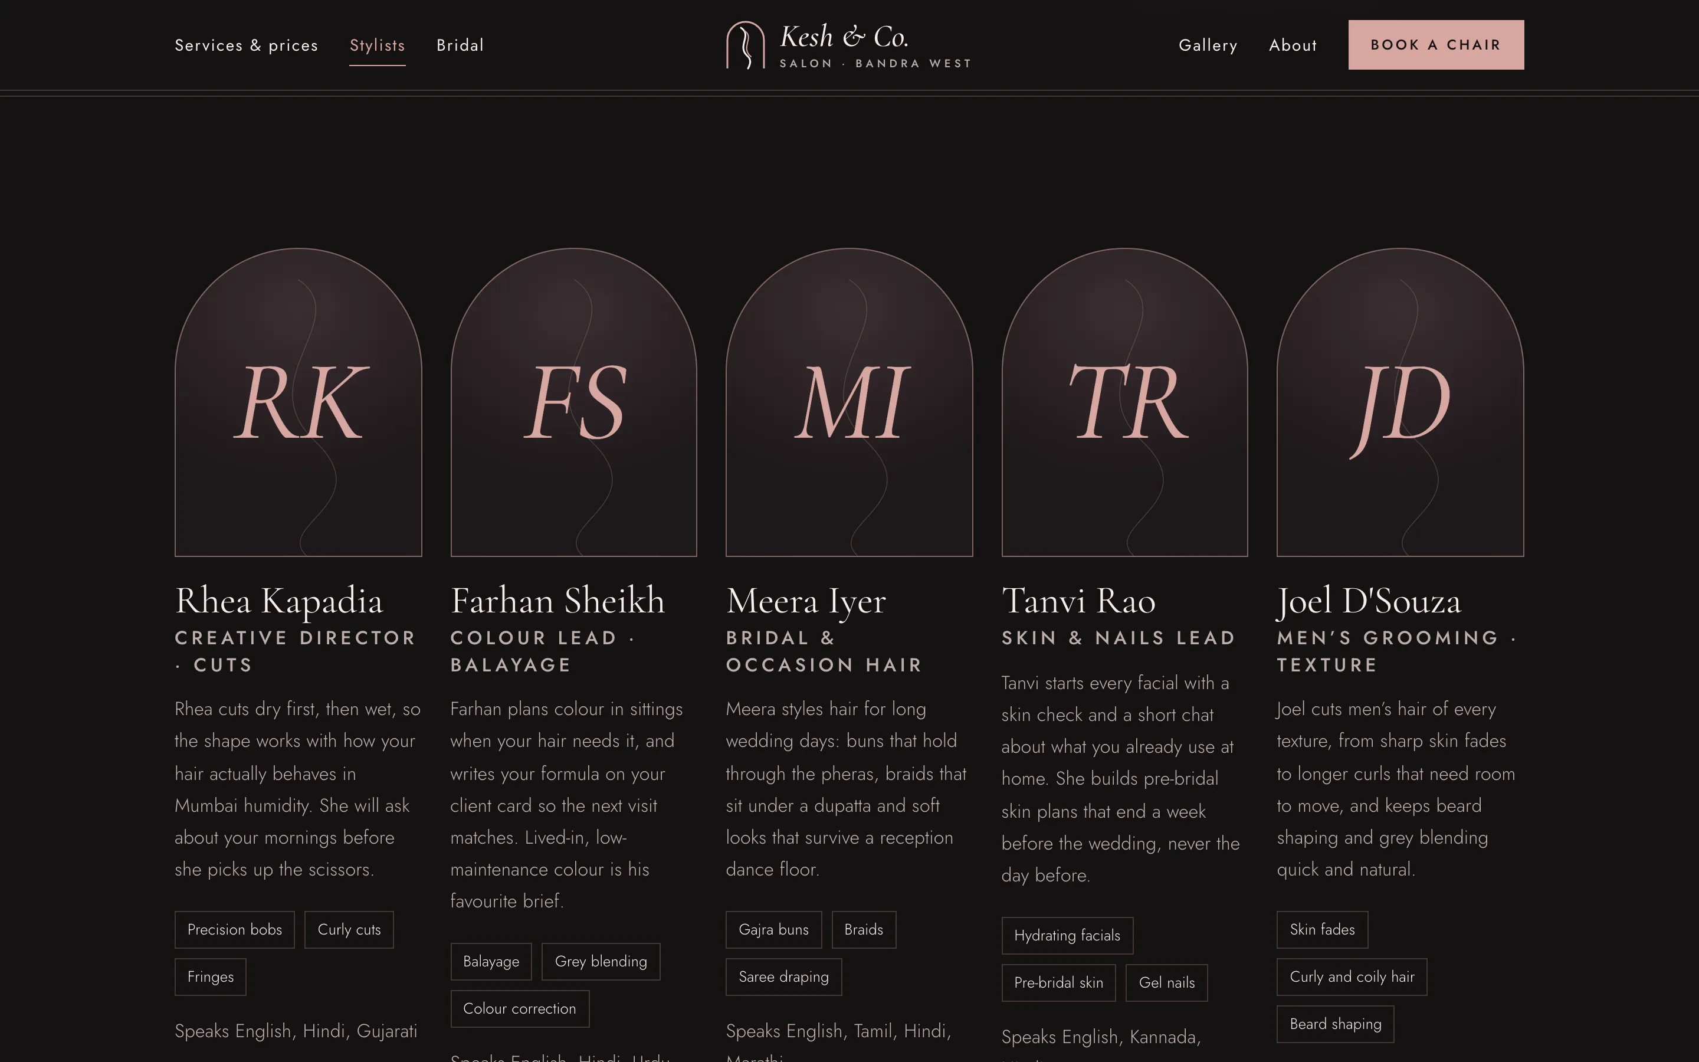Click the Colour Lead · Balayage subtitle
1699x1062 pixels.
coord(543,651)
